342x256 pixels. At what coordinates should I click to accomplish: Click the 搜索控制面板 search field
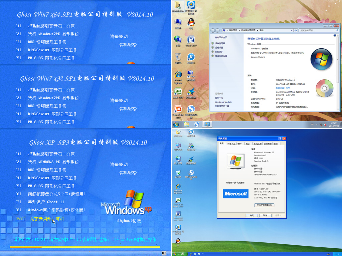(x=319, y=30)
